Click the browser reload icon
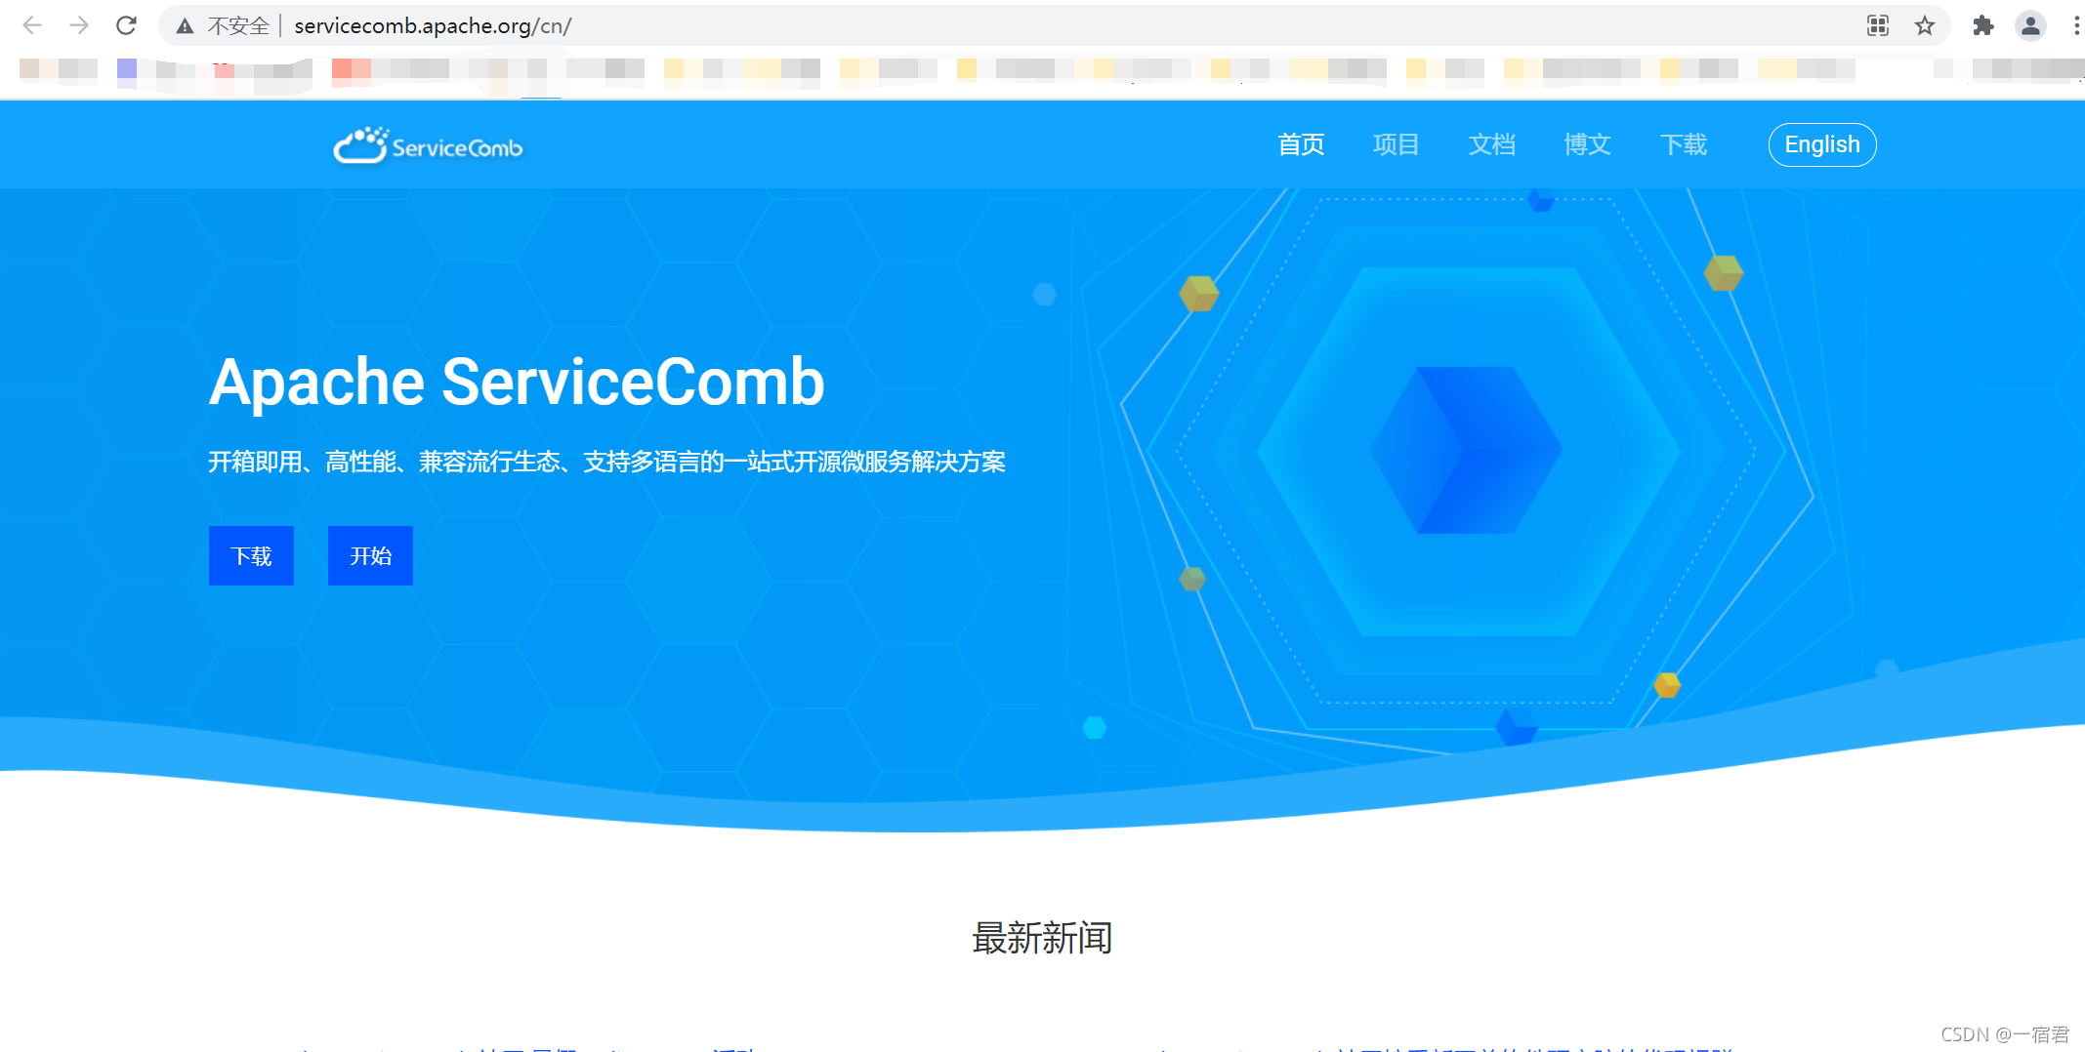The image size is (2085, 1052). coord(126,25)
